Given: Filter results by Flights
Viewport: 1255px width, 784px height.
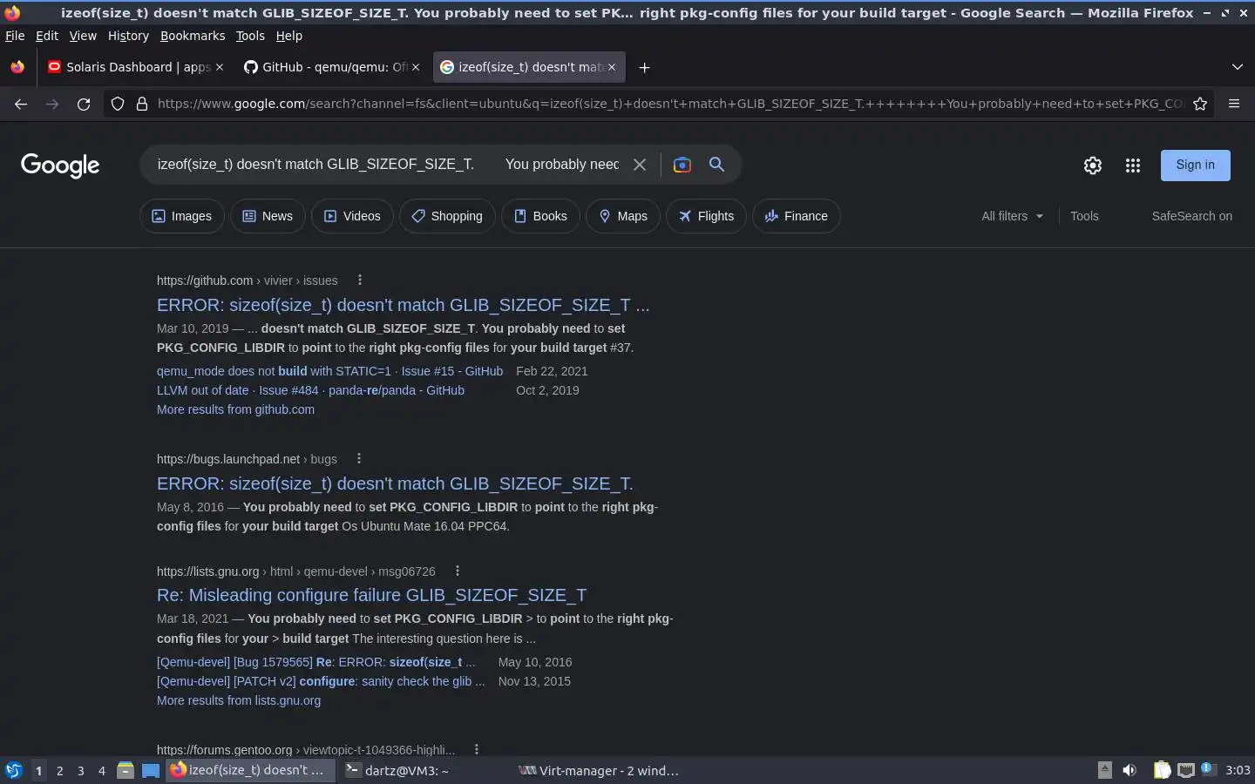Looking at the screenshot, I should 706,216.
